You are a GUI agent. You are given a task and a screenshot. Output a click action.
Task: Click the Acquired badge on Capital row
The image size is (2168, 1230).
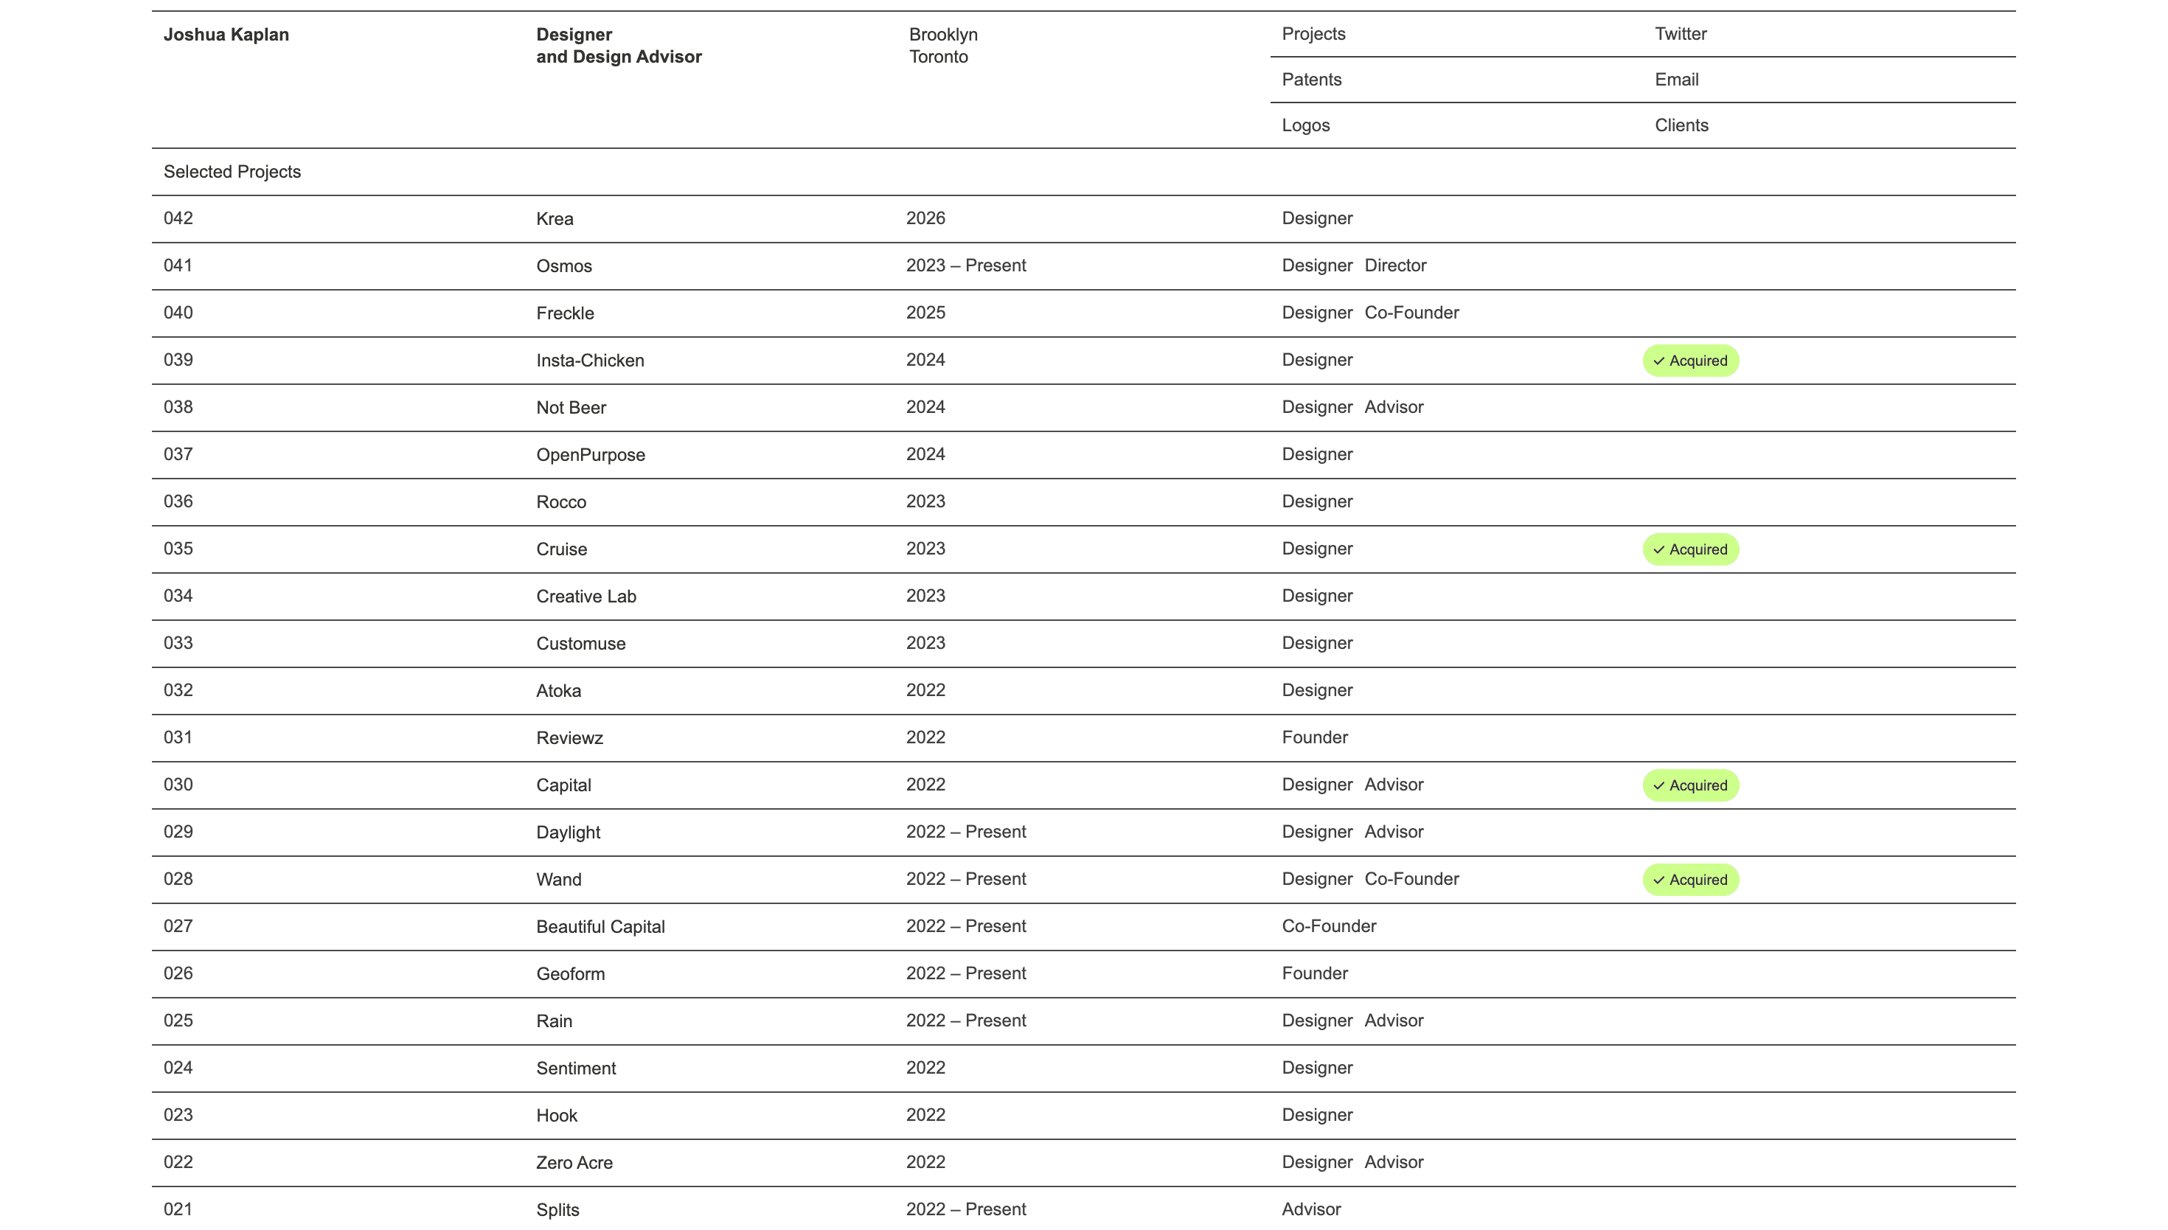click(1690, 785)
